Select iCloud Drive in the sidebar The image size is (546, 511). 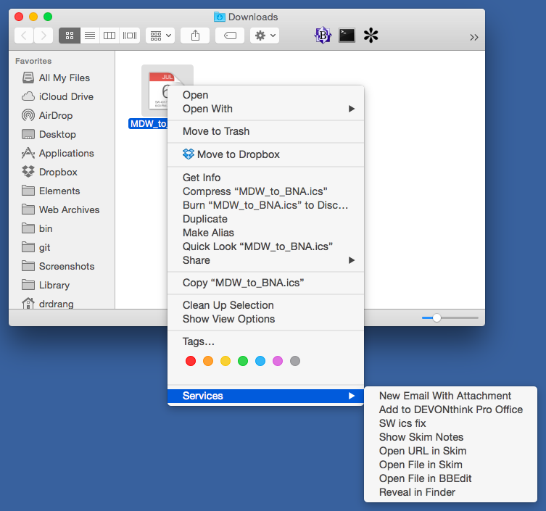[65, 96]
